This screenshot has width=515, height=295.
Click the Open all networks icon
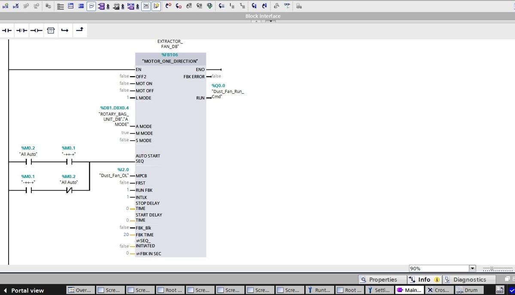click(70, 6)
